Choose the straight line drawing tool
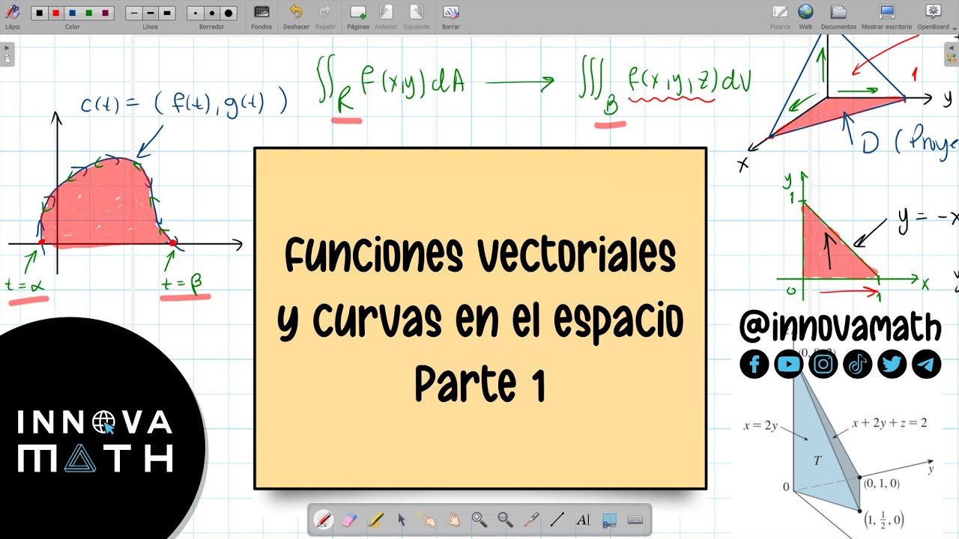 [557, 520]
